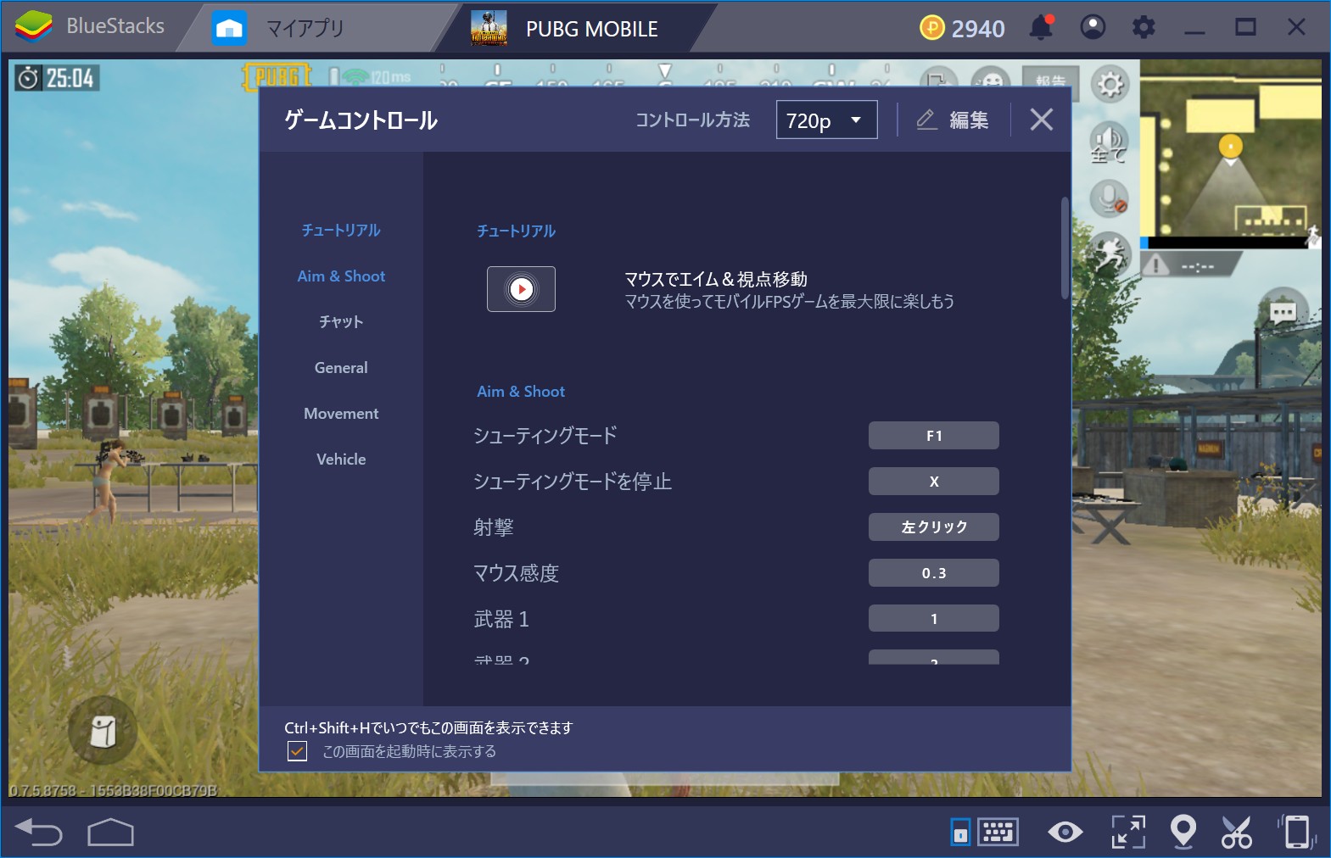The image size is (1331, 858).
Task: Toggle the in-game microphone mute icon
Action: [1109, 200]
